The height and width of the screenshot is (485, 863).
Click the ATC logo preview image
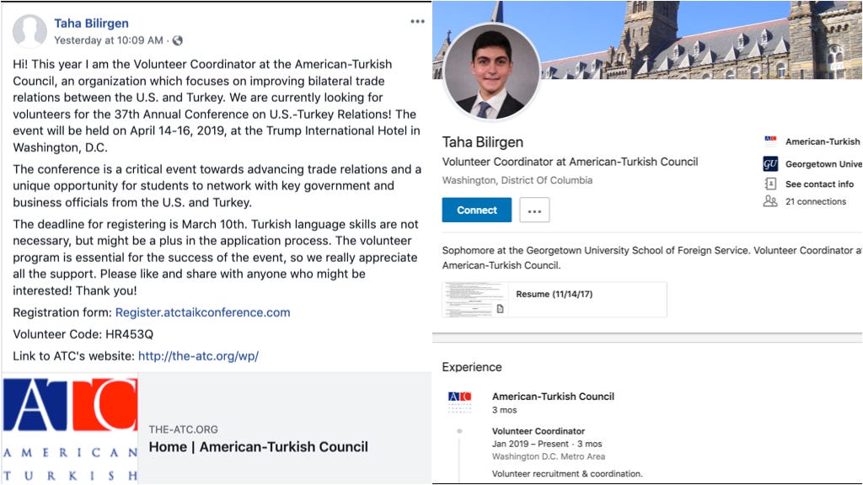tap(70, 429)
